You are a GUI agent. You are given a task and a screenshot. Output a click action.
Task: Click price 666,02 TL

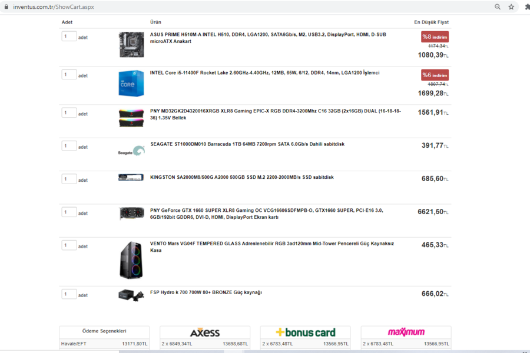pyautogui.click(x=435, y=294)
